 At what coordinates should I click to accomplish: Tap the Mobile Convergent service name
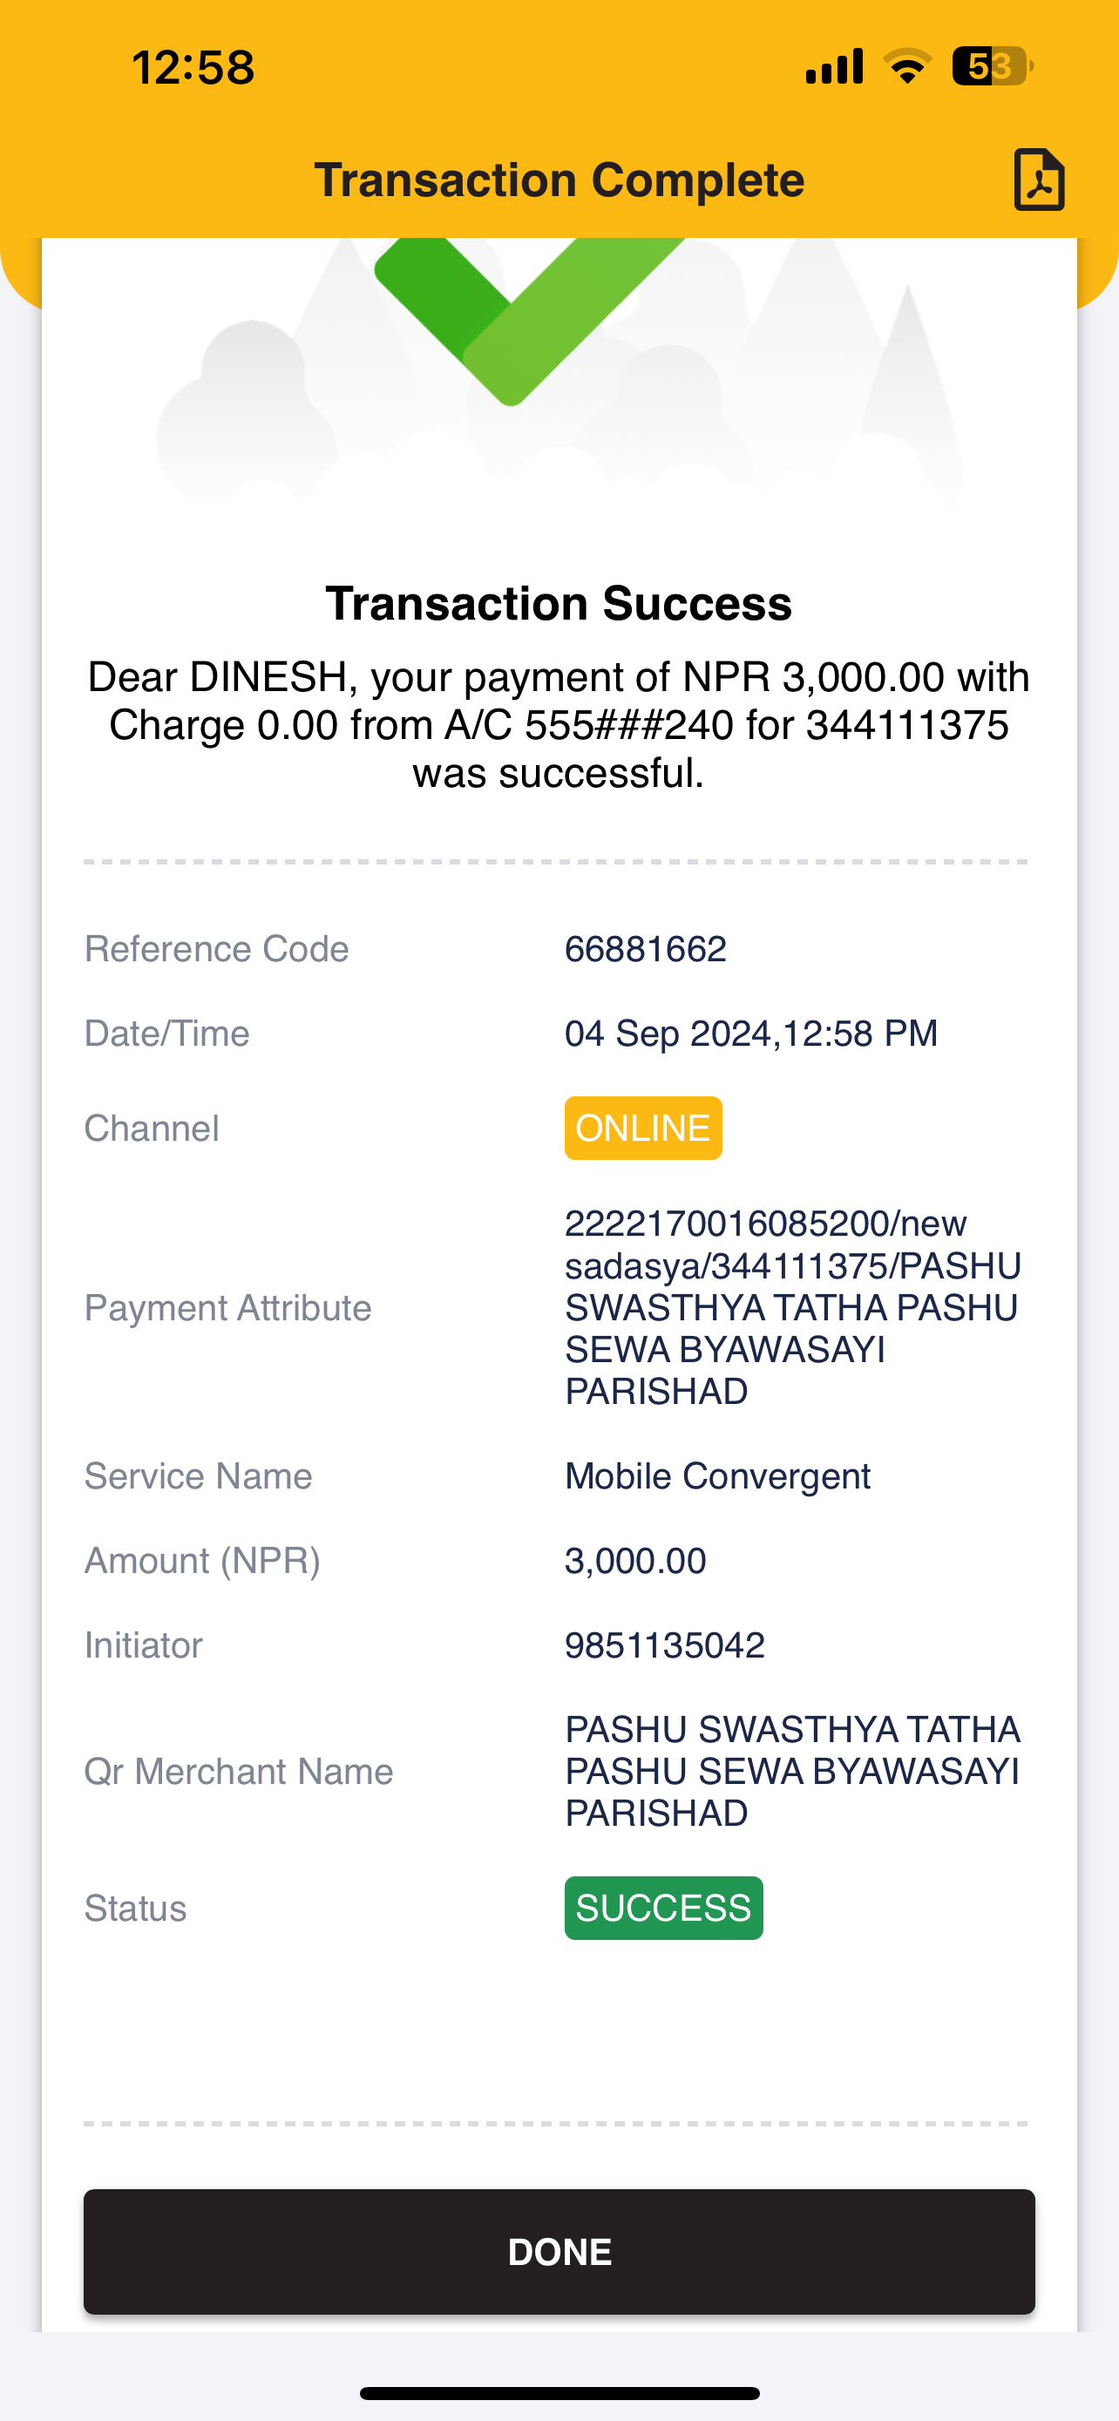(x=717, y=1476)
